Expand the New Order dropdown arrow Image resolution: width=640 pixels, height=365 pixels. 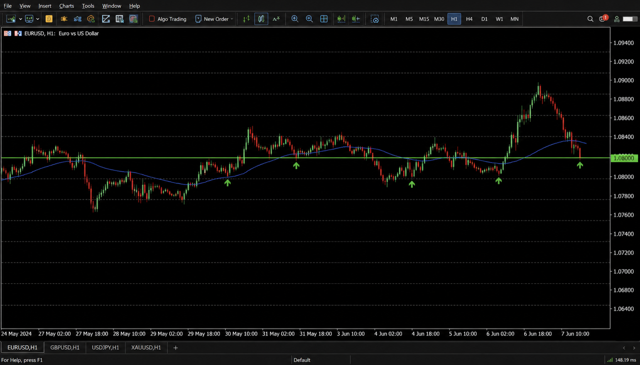pyautogui.click(x=232, y=19)
